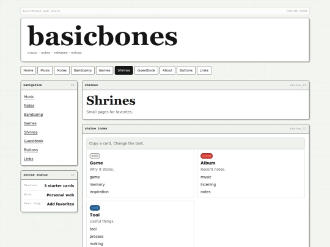The image size is (330, 247).
Task: Open the Tool card heading
Action: pos(95,215)
